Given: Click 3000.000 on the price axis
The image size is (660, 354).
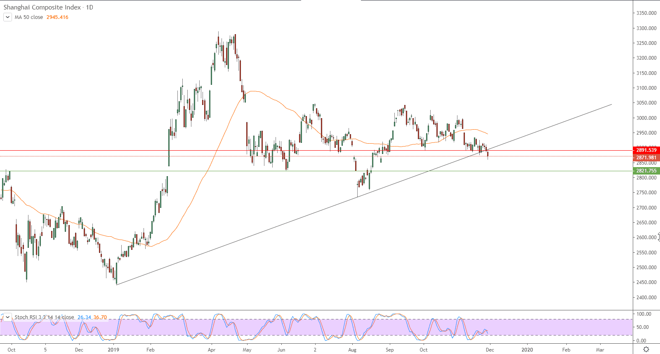Looking at the screenshot, I should [646, 118].
